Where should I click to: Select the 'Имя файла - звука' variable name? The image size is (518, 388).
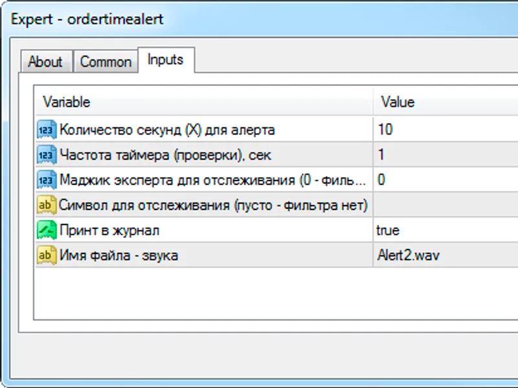coord(118,255)
